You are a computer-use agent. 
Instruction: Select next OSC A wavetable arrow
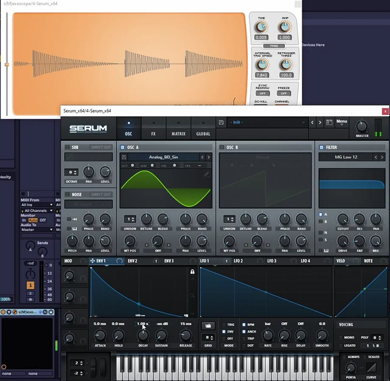point(209,157)
